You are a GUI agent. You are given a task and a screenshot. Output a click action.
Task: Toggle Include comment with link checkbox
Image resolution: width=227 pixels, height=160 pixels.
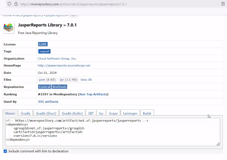(x=5, y=151)
